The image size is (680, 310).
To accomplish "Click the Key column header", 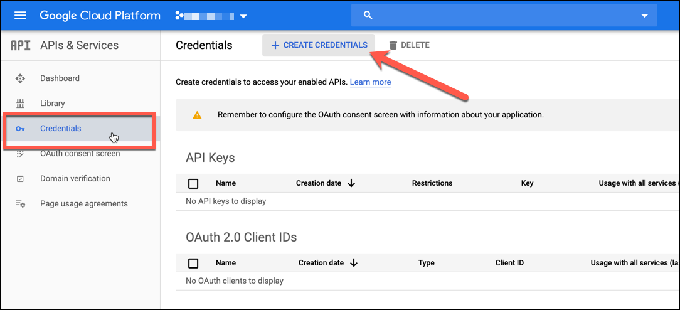I will (528, 183).
